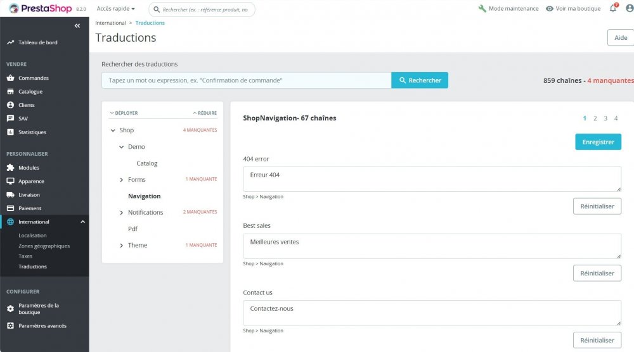The height and width of the screenshot is (352, 634).
Task: Go to Zones géographiques submenu
Action: 44,246
